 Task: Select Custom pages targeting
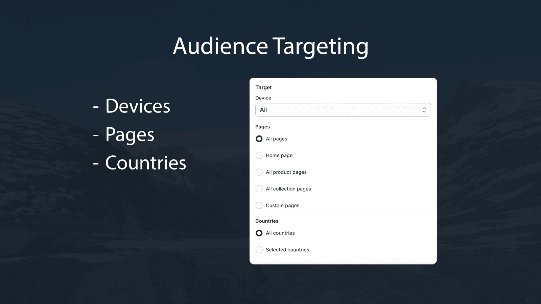259,205
